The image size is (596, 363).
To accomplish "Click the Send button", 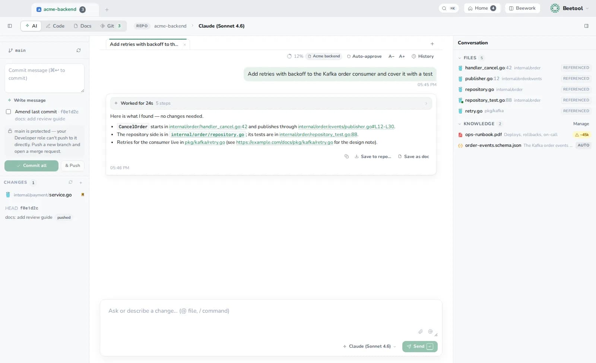I will [x=420, y=346].
